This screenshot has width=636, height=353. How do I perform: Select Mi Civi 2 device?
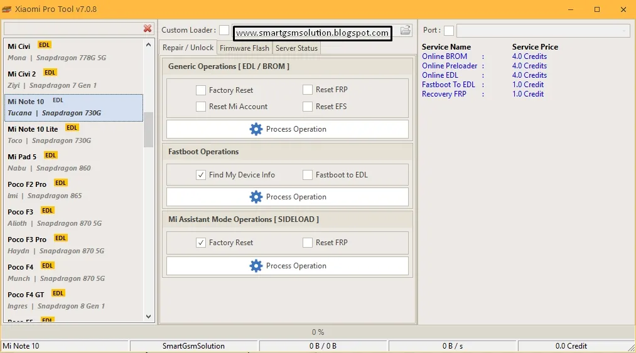73,80
